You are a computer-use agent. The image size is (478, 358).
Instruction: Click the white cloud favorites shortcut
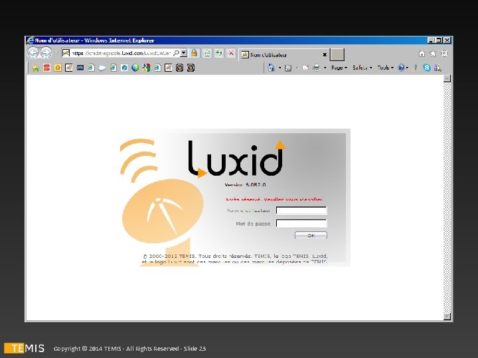(x=102, y=68)
